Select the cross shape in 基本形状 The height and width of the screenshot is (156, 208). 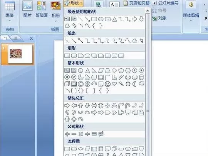(x=128, y=77)
